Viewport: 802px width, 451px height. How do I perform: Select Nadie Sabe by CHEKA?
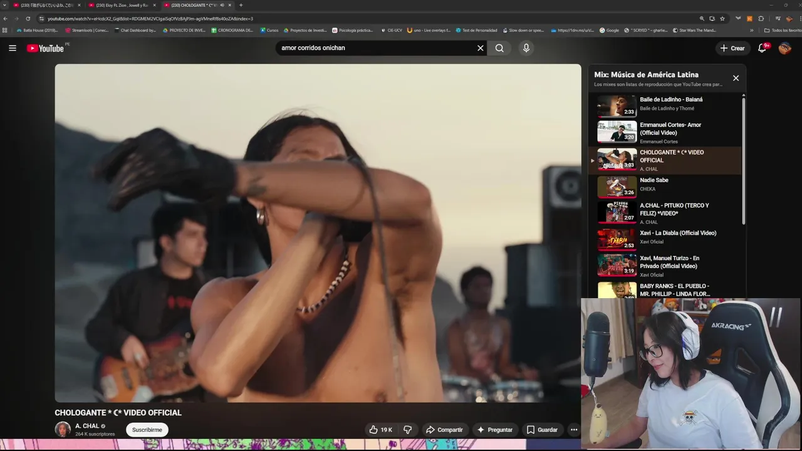(x=665, y=186)
